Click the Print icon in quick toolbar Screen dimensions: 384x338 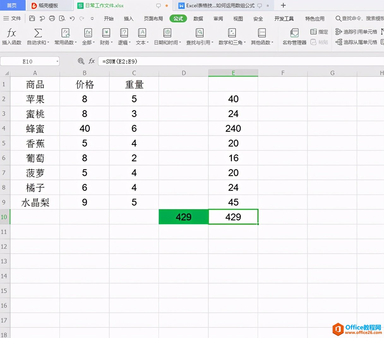pyautogui.click(x=52, y=18)
